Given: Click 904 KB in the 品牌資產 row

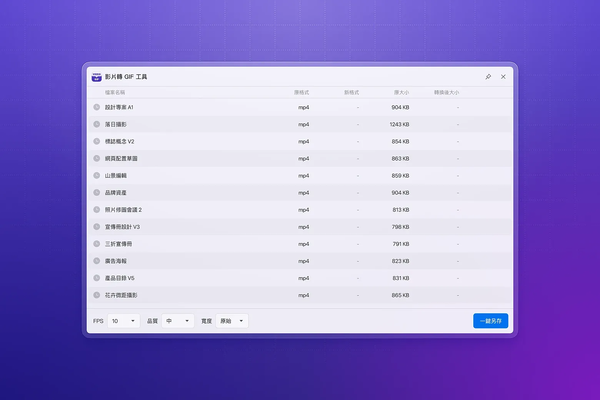Looking at the screenshot, I should click(x=400, y=193).
